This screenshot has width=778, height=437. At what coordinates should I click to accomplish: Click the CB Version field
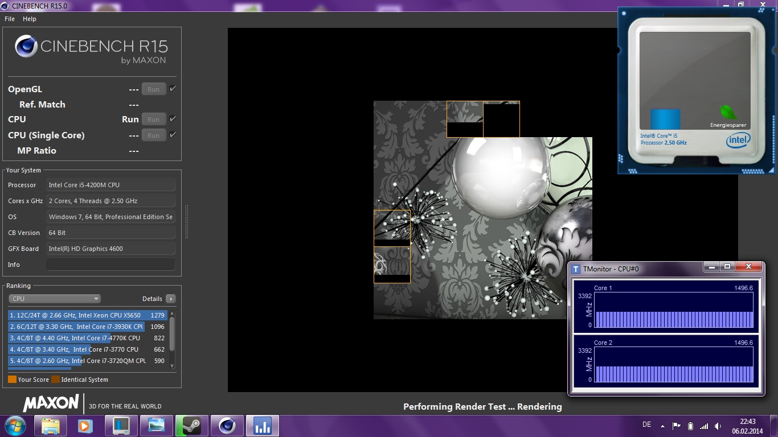coord(110,233)
